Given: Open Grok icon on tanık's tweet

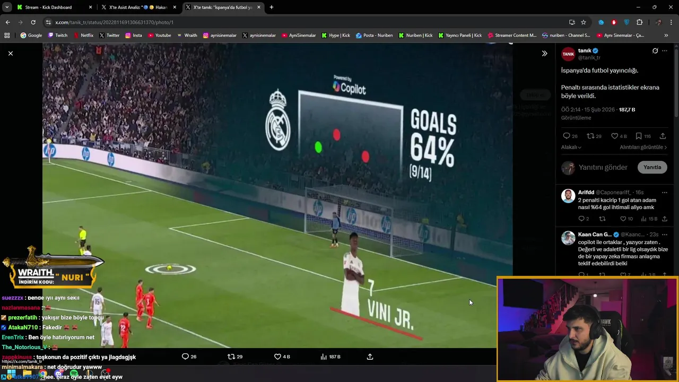Looking at the screenshot, I should point(655,51).
